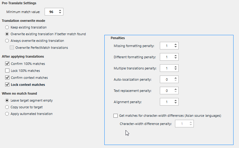Uncheck Confirm 100% matches
This screenshot has height=148, width=239.
tap(7, 64)
